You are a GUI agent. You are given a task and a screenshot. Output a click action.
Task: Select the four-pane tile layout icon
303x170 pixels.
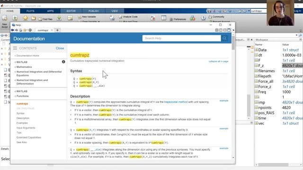coord(217,30)
